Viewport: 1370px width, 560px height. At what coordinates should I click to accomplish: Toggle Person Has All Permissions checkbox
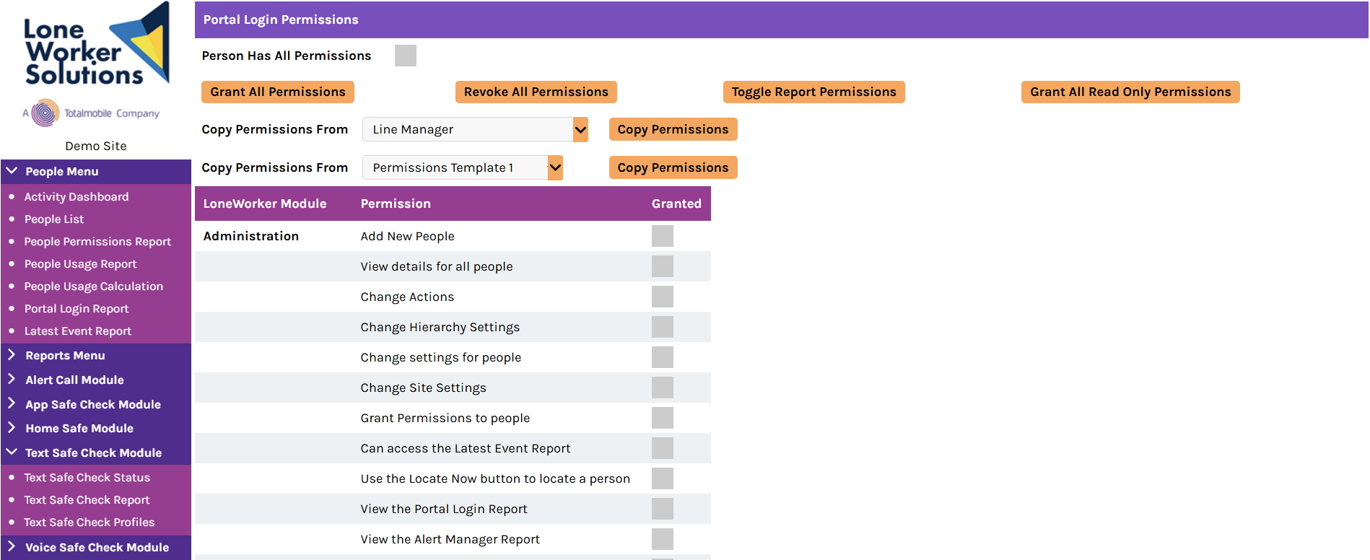point(406,56)
